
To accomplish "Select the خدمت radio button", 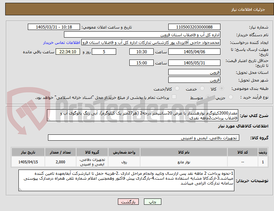I will (202, 88).
